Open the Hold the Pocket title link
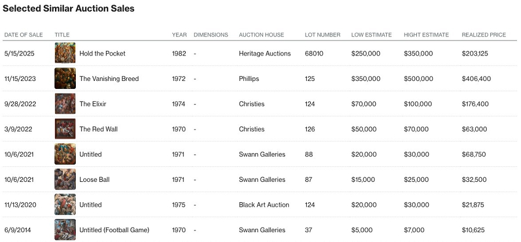This screenshot has height=242, width=521. [x=102, y=54]
